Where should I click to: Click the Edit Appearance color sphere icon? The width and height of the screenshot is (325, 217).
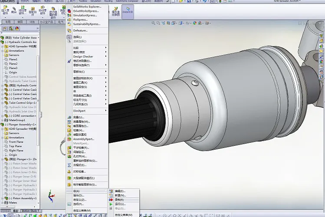195,23
